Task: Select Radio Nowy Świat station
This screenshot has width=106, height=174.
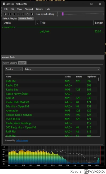Action: (x=51, y=94)
